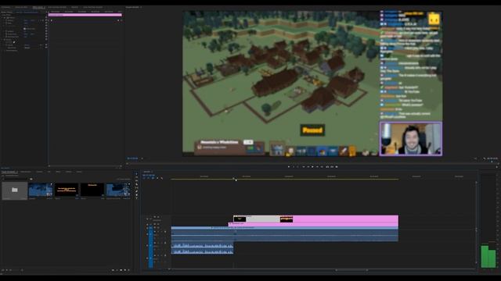
Task: Select the long pink clip on upper video track
Action: tap(345, 219)
